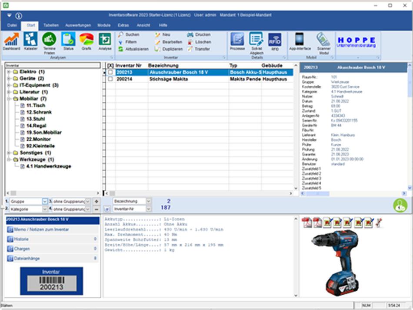This screenshot has height=310, width=413.
Task: Switch to the Module tab
Action: (x=104, y=25)
